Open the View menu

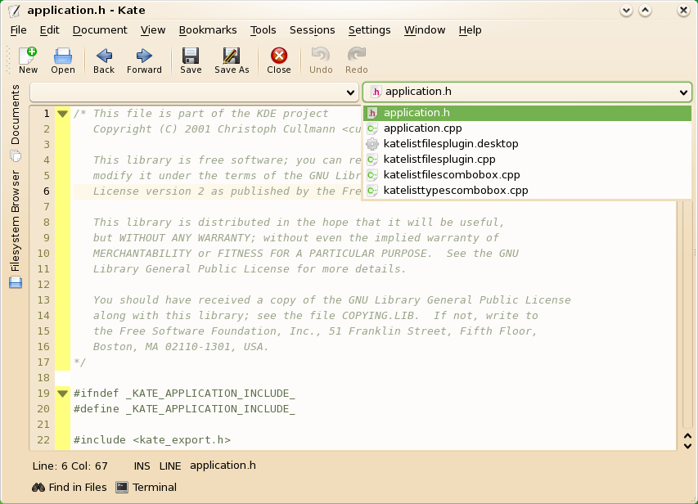tap(153, 29)
